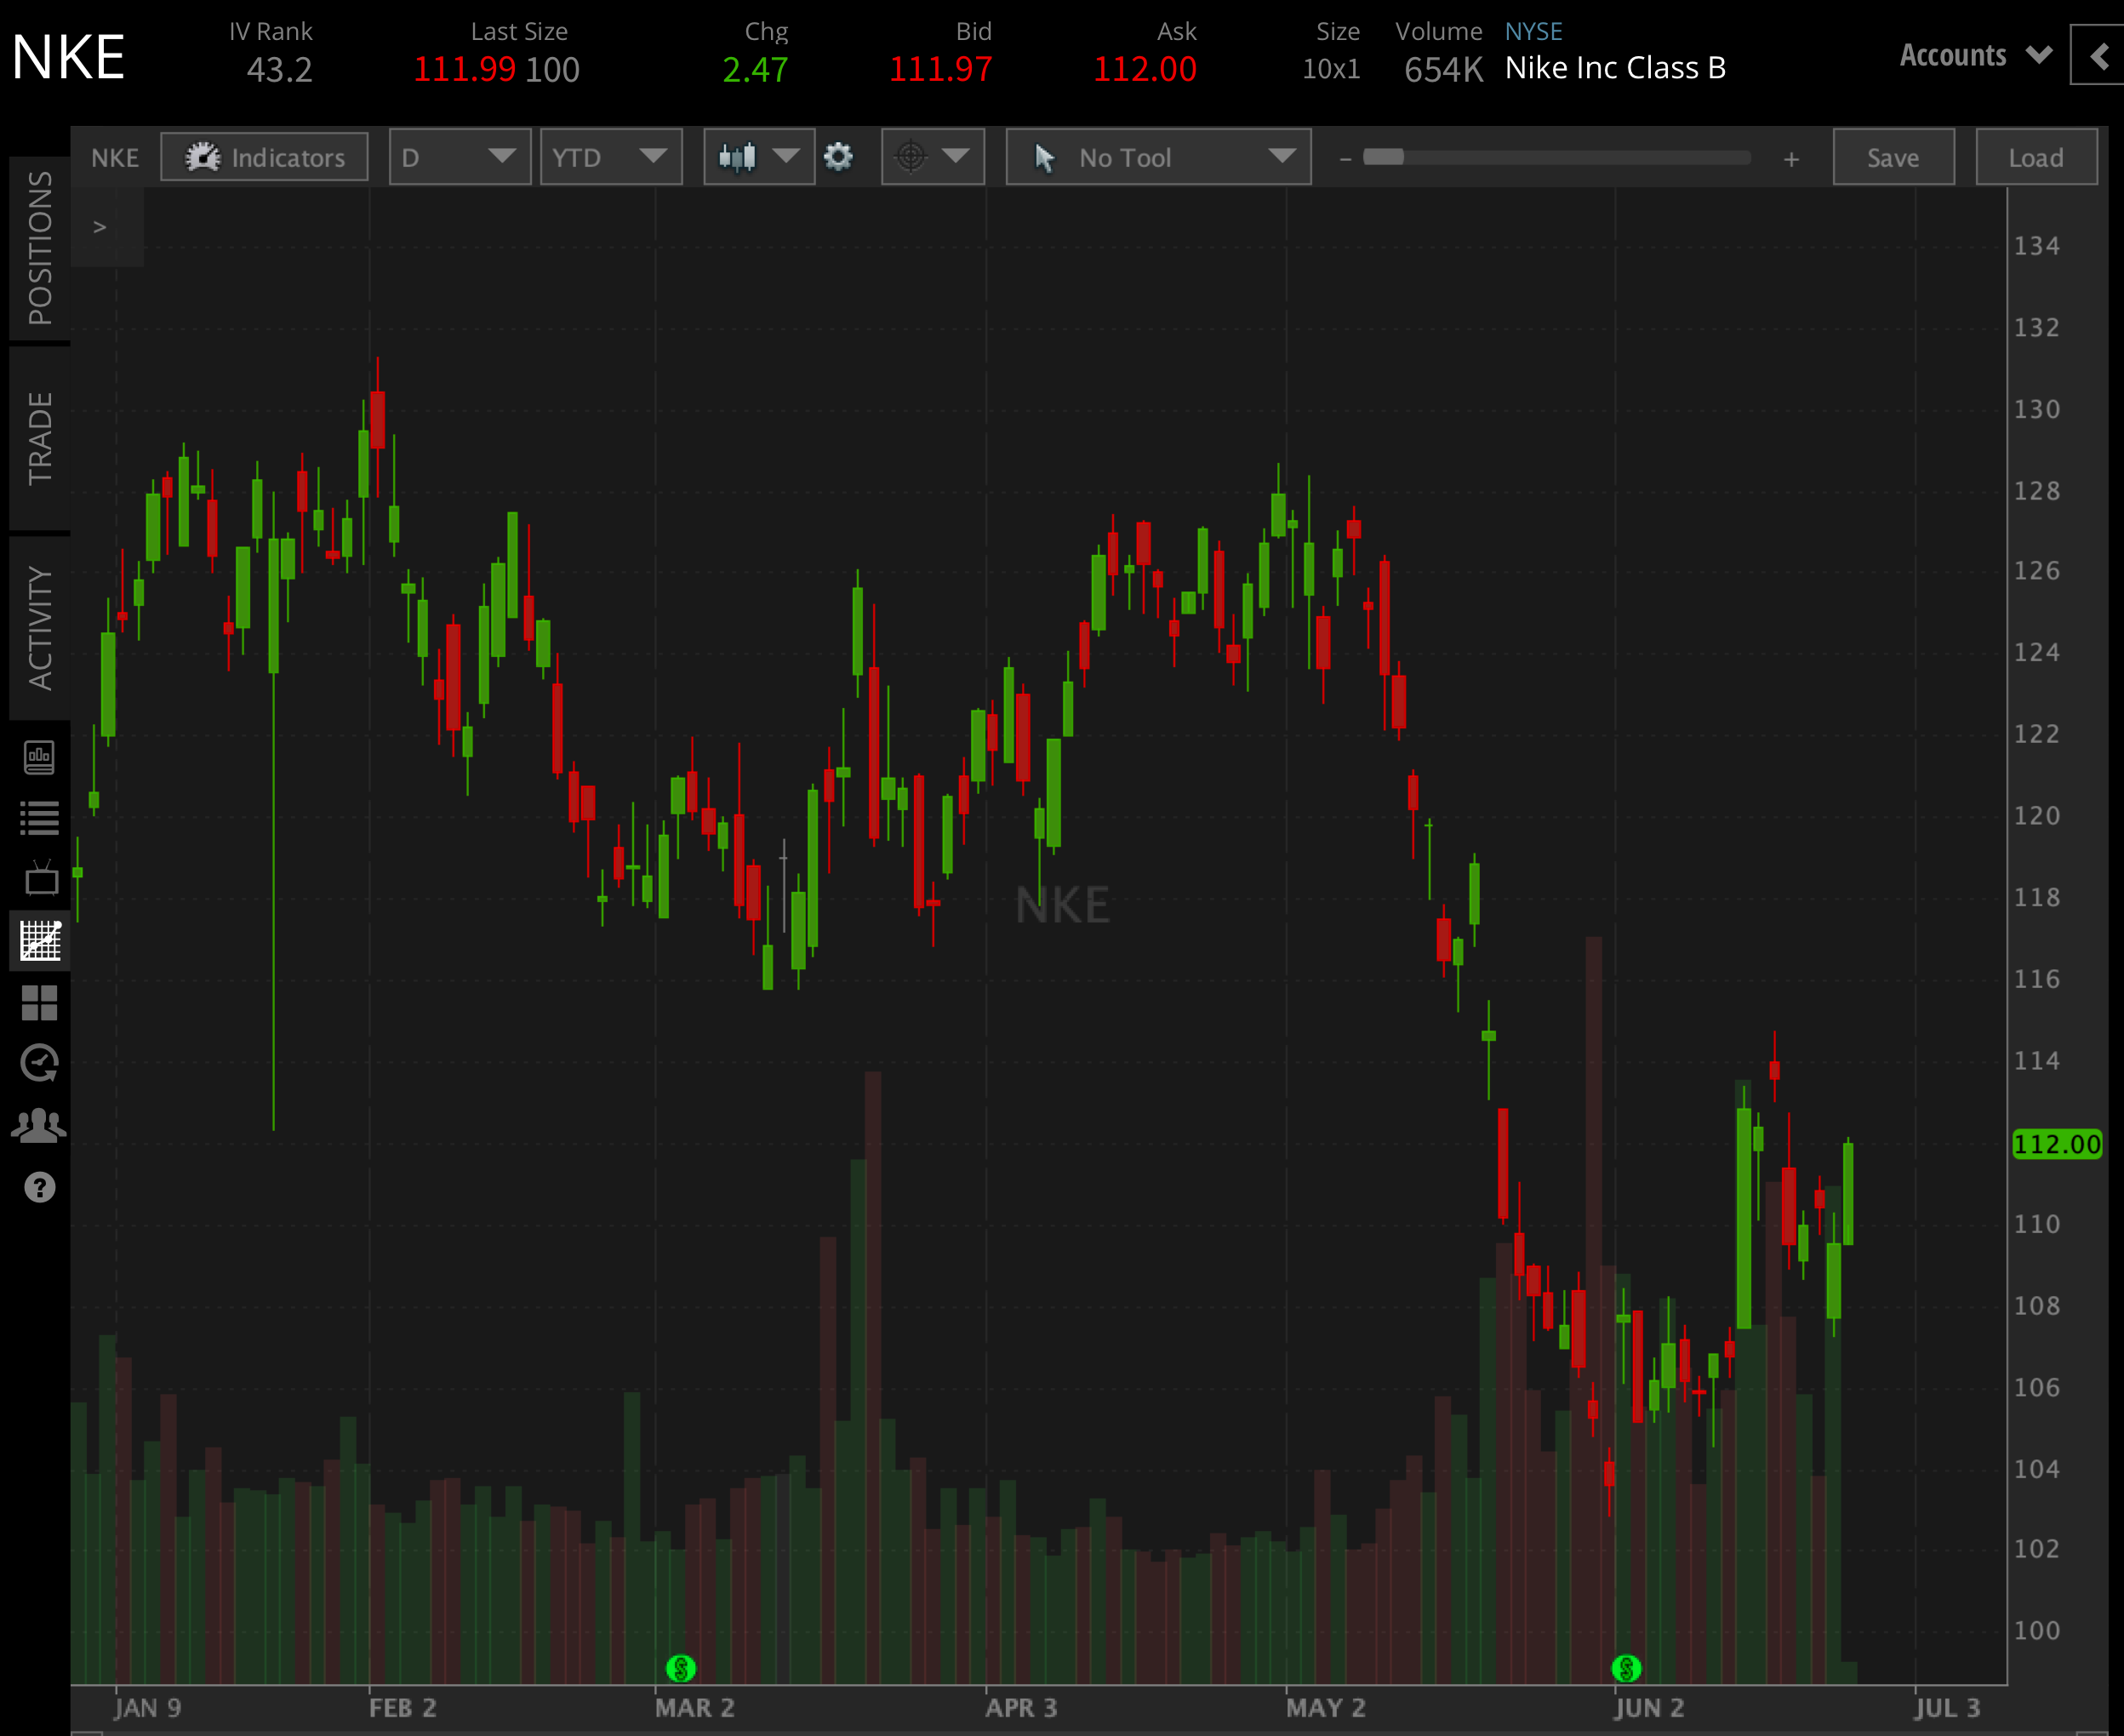Click the Save chart button
Viewport: 2124px width, 1736px height.
click(x=1892, y=157)
